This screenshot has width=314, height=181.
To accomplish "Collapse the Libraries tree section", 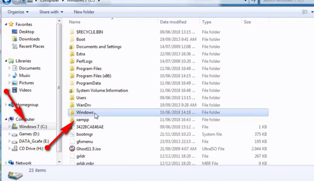I will pyautogui.click(x=6, y=61).
